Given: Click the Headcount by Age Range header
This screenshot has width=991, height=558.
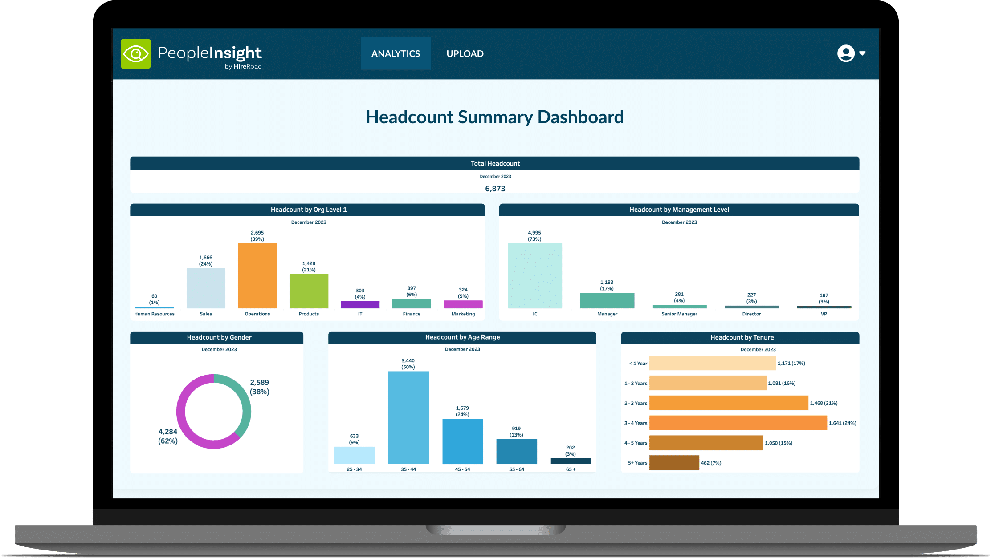Looking at the screenshot, I should click(462, 337).
